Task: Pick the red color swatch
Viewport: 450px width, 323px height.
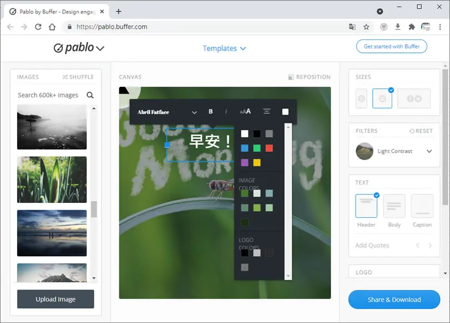Action: tap(269, 148)
